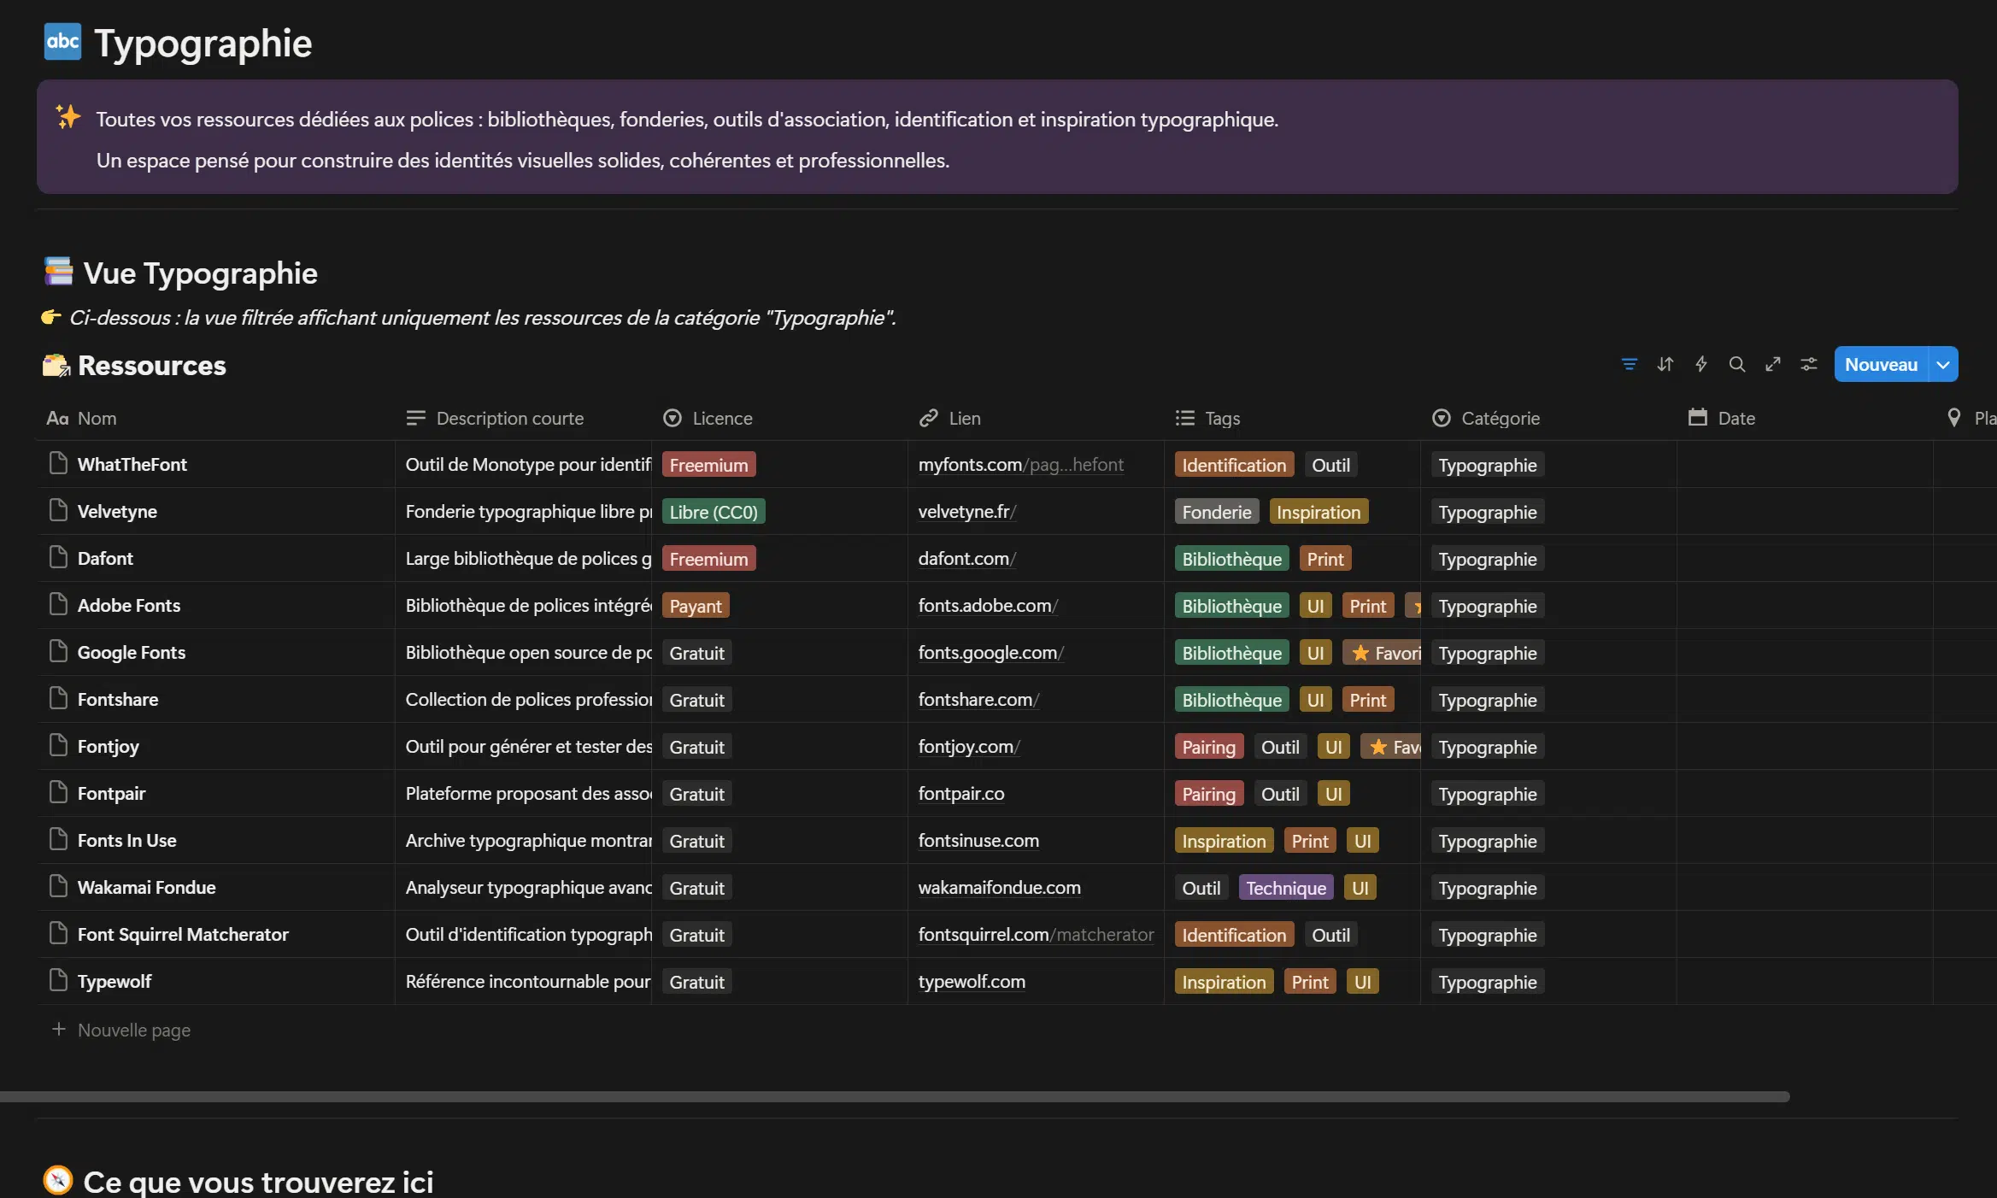Viewport: 1997px width, 1198px height.
Task: Open the filter options for the Ressources database
Action: tap(1630, 364)
